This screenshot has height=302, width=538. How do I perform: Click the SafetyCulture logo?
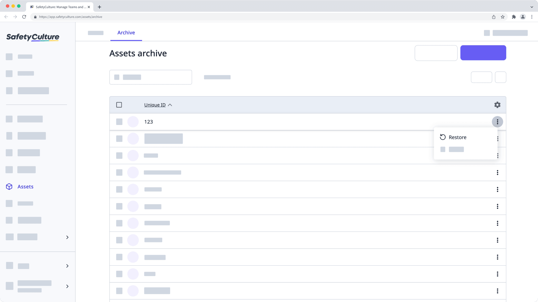point(33,37)
